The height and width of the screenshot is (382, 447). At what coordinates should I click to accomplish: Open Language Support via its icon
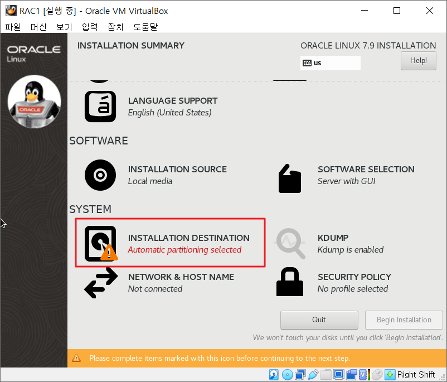click(x=100, y=107)
